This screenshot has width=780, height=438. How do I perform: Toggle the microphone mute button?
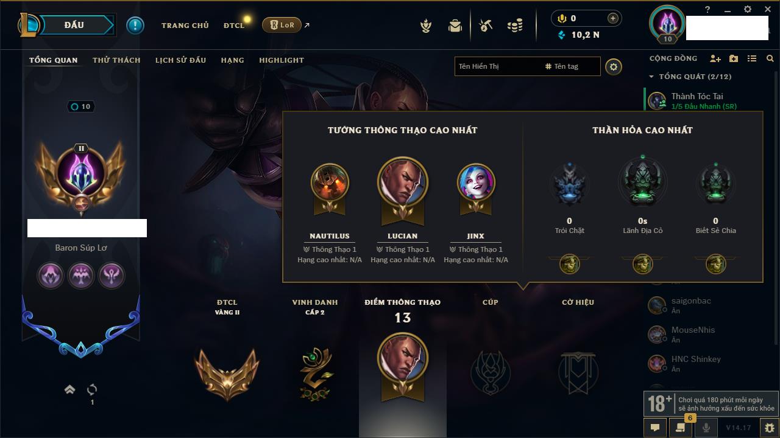pos(706,428)
